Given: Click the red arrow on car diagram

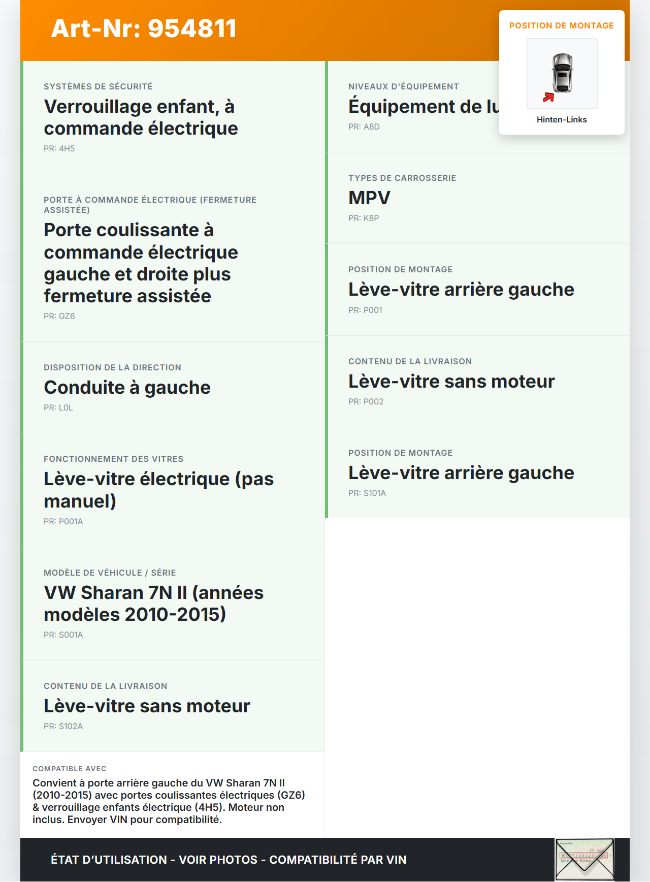Looking at the screenshot, I should [x=548, y=97].
